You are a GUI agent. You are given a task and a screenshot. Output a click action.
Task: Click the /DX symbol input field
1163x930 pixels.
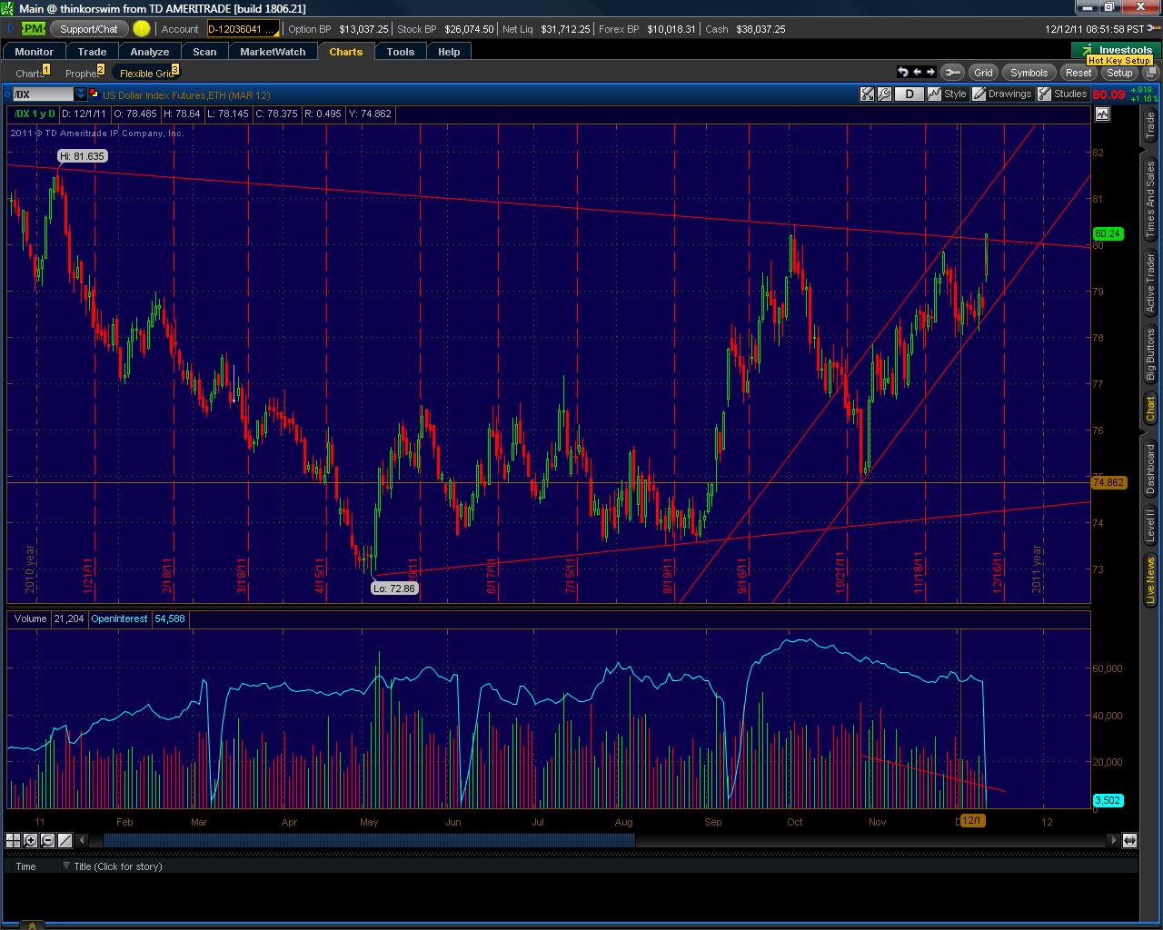[43, 94]
